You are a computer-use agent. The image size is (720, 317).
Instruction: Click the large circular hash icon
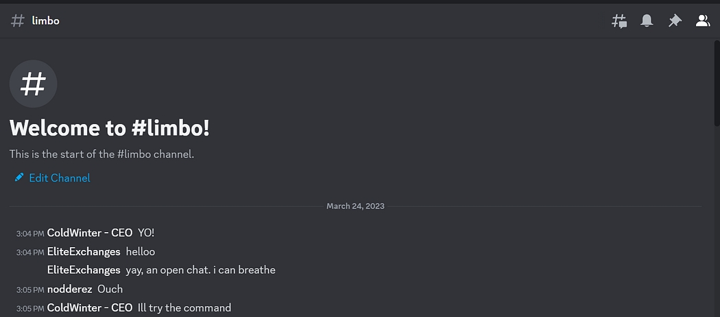tap(33, 84)
